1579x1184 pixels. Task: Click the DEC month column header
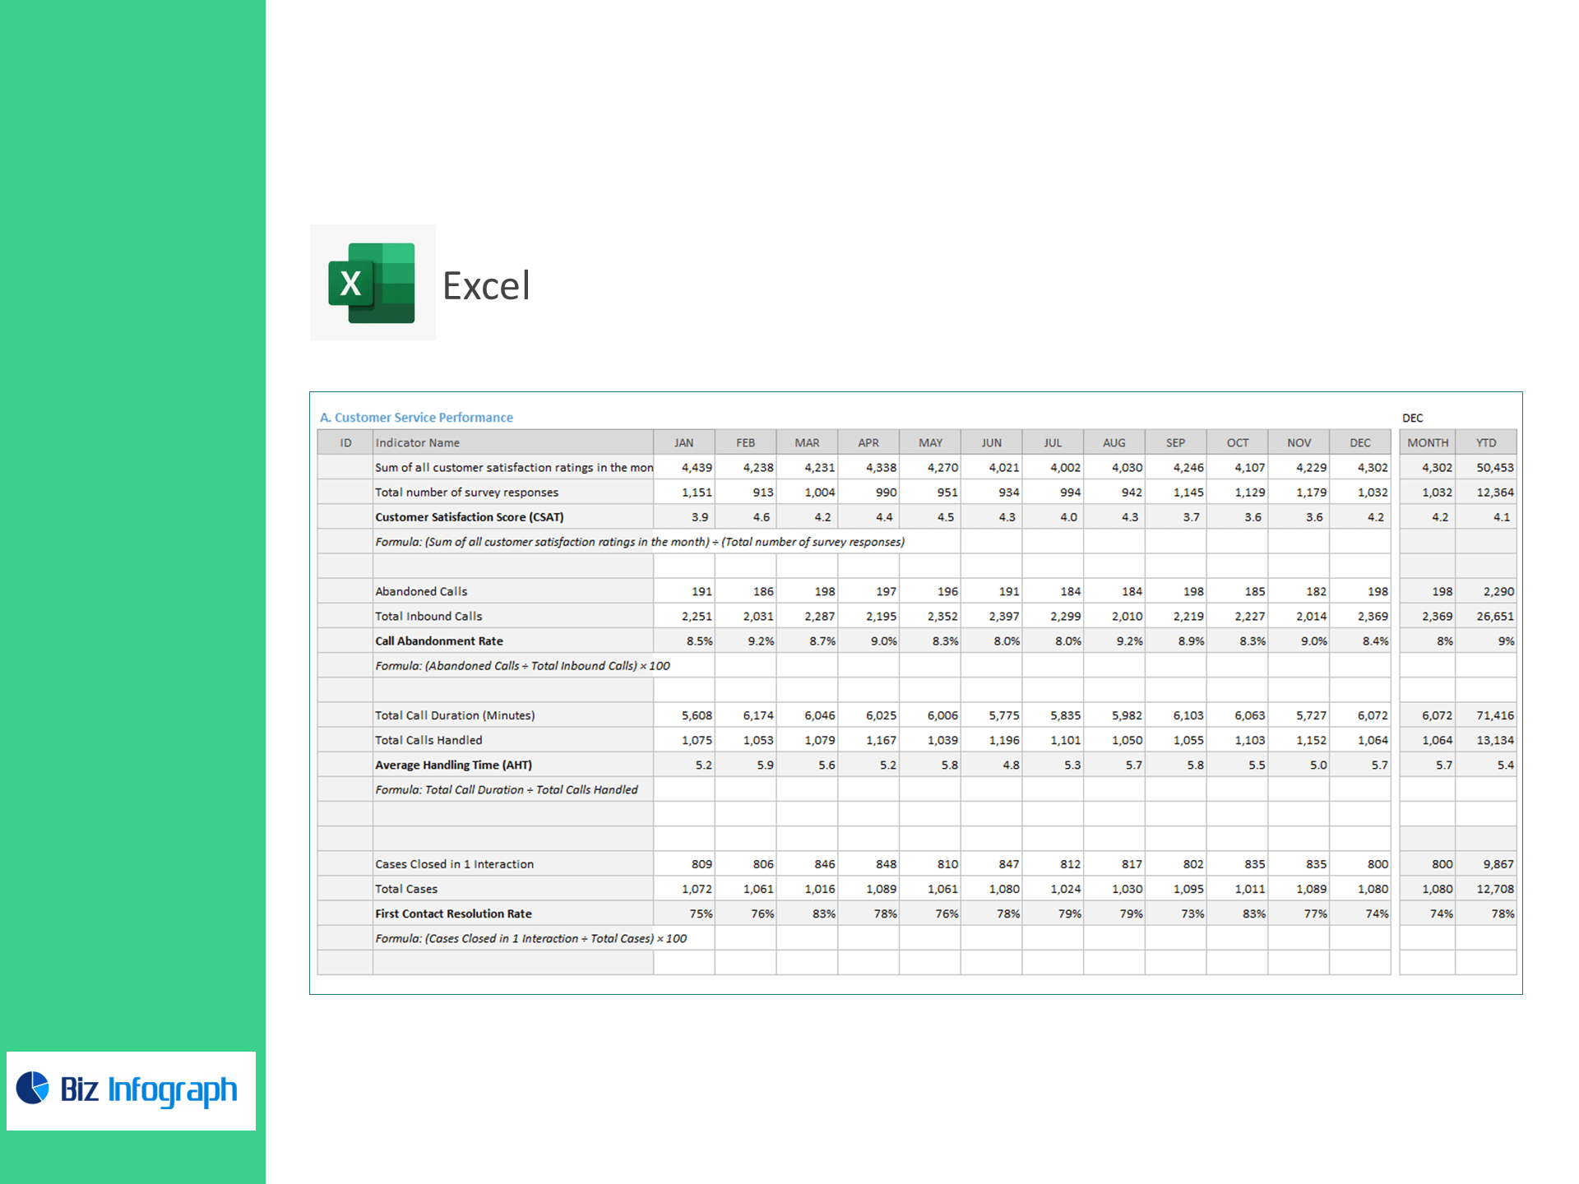(x=1359, y=442)
